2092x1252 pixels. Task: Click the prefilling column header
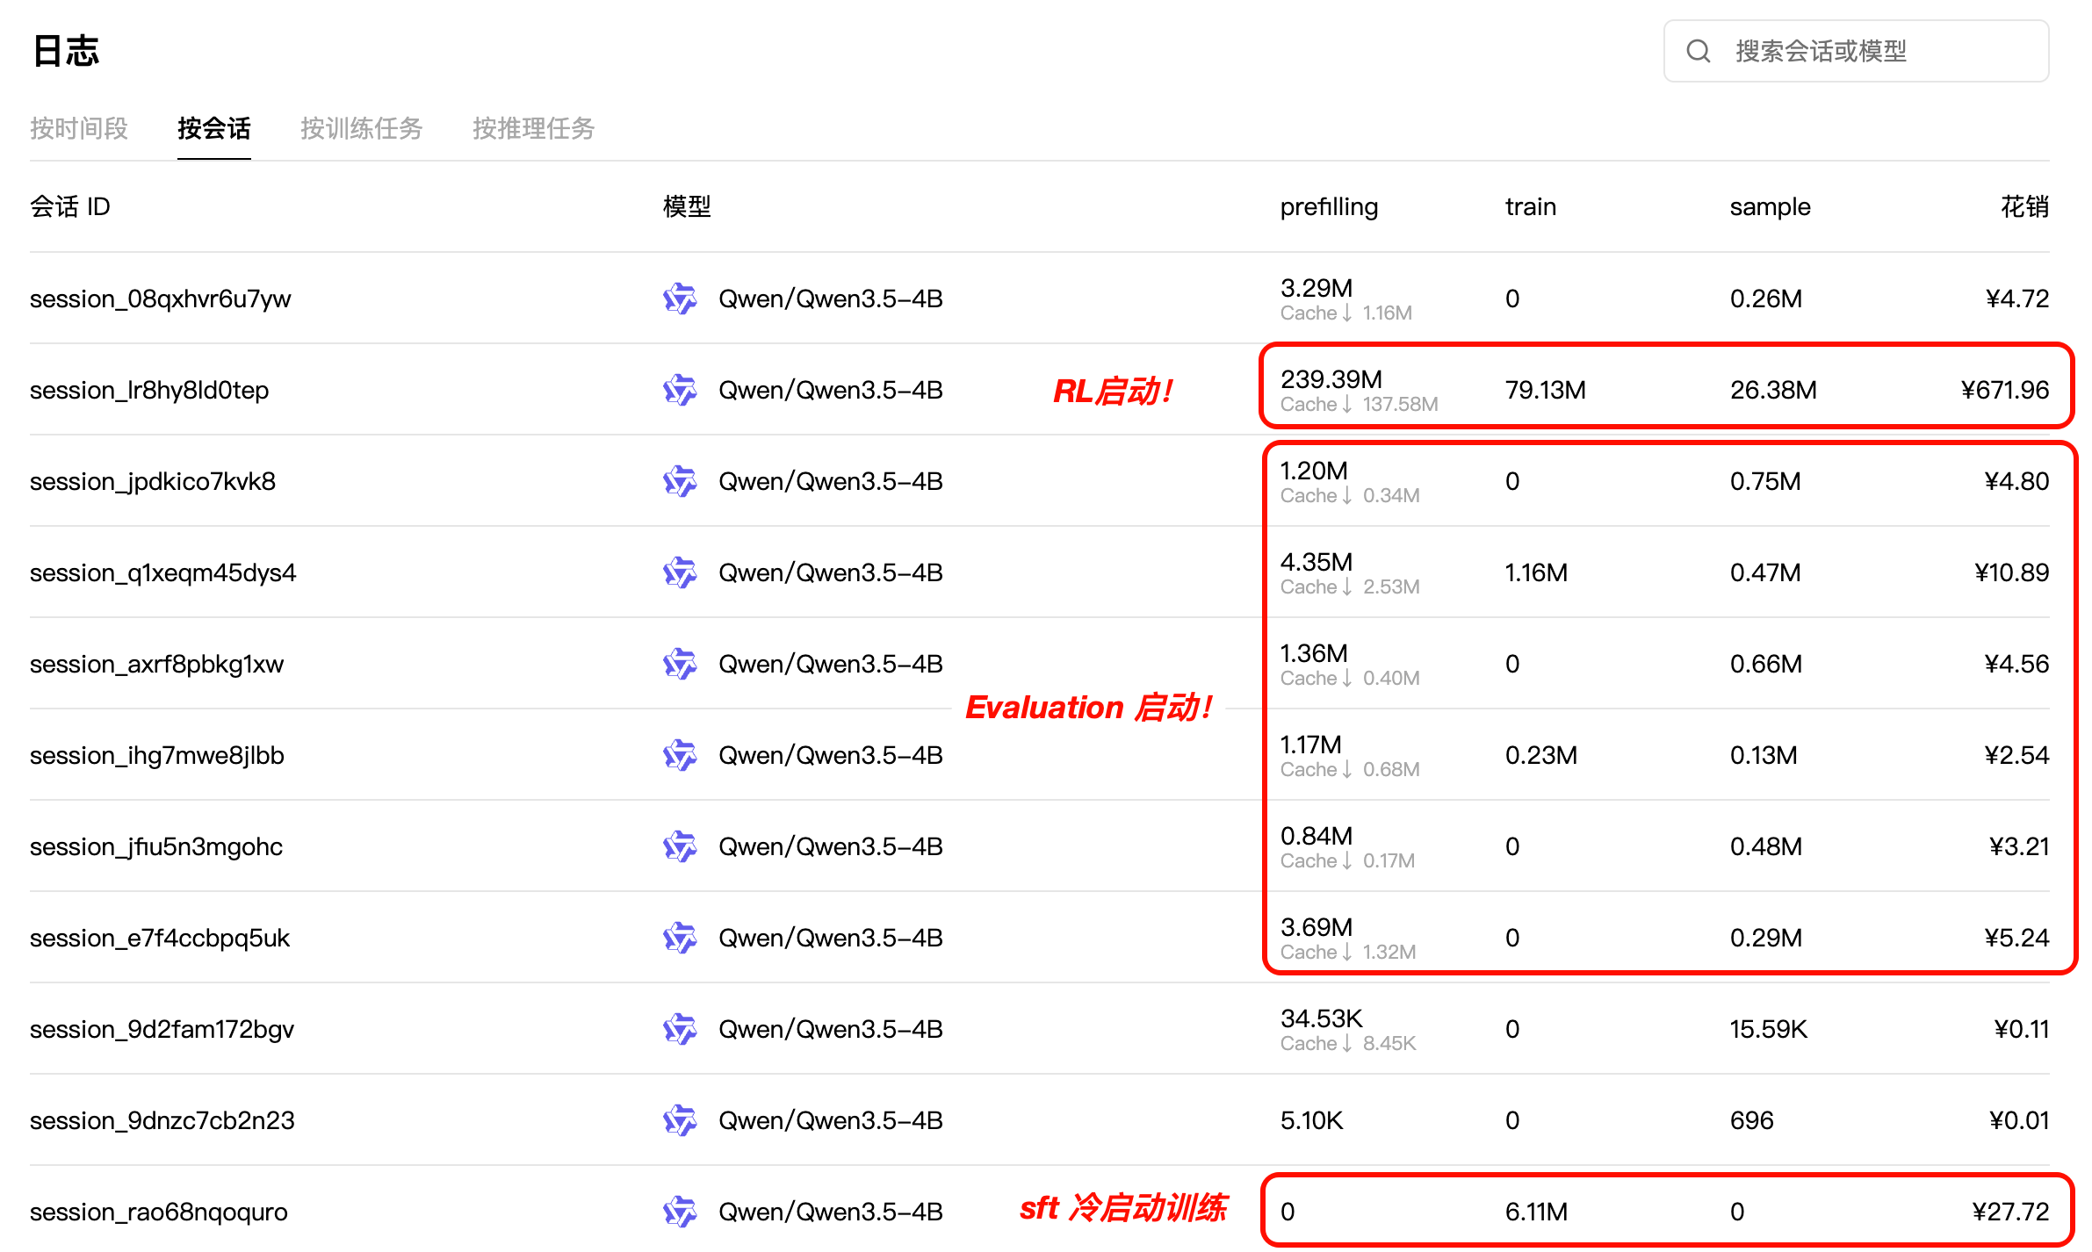click(x=1329, y=207)
